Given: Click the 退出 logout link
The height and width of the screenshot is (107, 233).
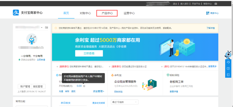Looking at the screenshot, I should click(x=175, y=4).
